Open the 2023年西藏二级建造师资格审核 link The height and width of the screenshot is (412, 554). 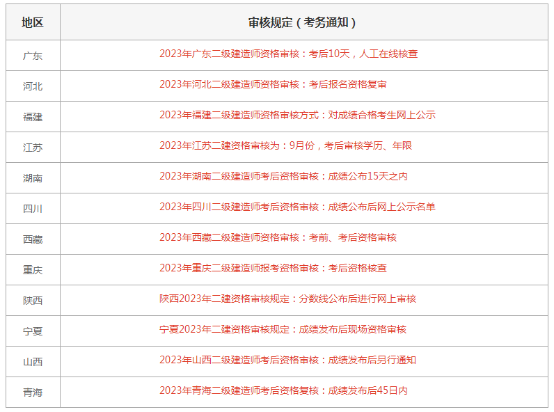pyautogui.click(x=278, y=237)
